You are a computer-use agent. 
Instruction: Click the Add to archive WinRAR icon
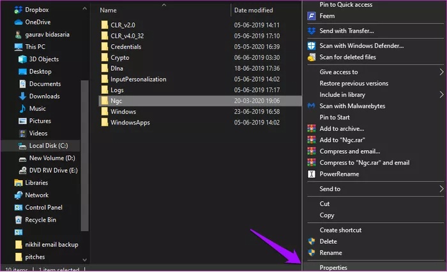point(312,129)
